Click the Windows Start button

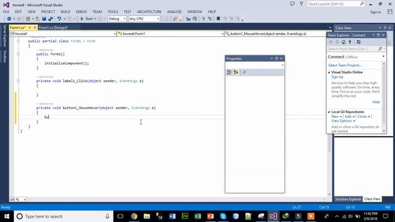7,216
